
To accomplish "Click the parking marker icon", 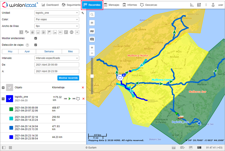I will [x=66, y=32].
